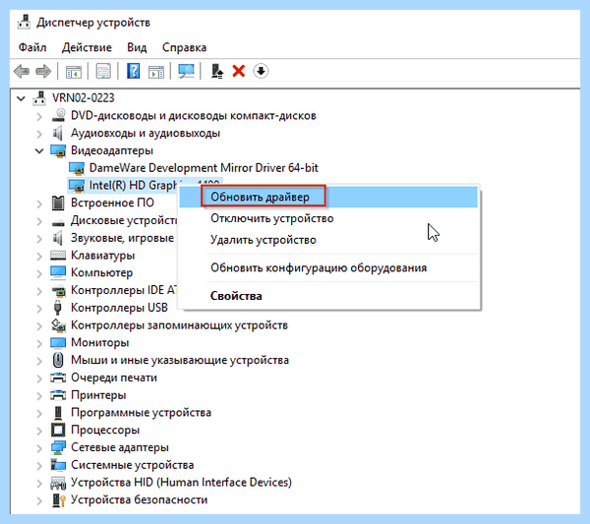Click the Мониторы monitor icon

(58, 343)
